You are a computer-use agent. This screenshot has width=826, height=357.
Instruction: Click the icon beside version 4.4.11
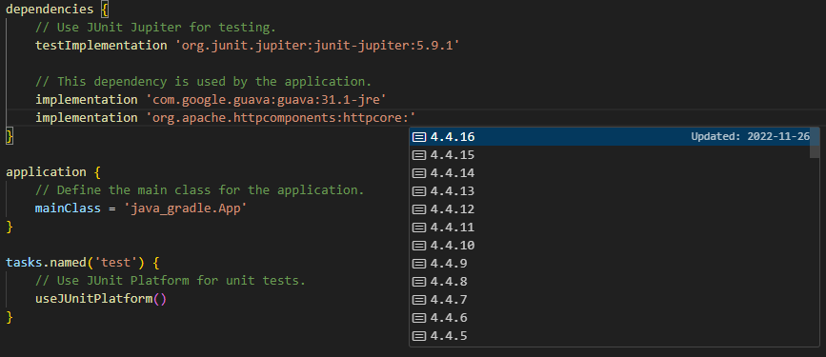click(419, 227)
